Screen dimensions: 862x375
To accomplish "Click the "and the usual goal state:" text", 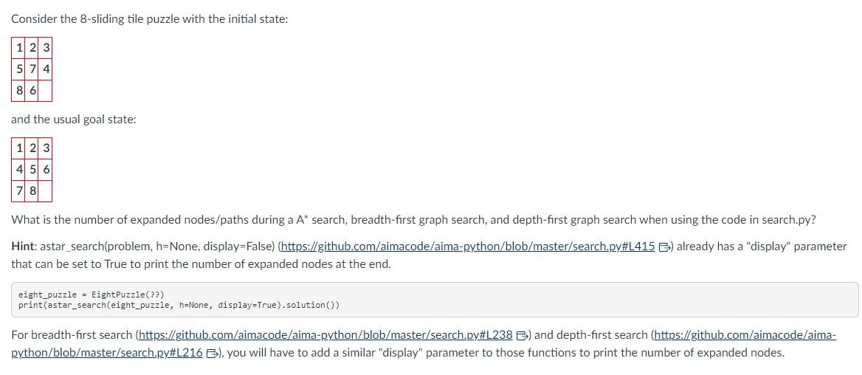I will point(74,120).
